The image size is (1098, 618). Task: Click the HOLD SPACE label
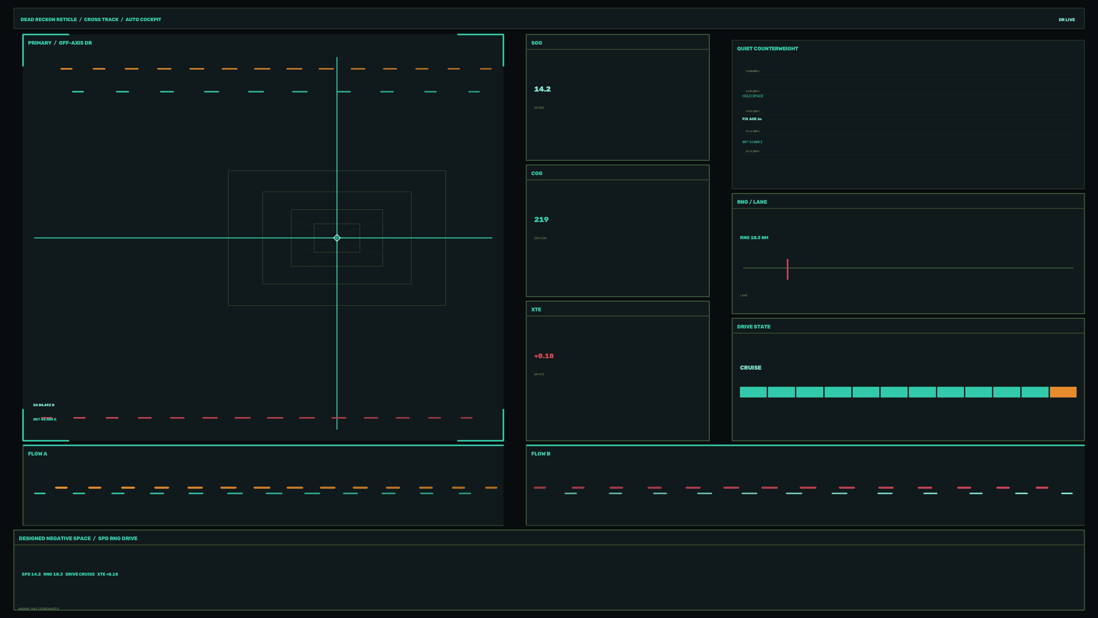click(x=753, y=96)
